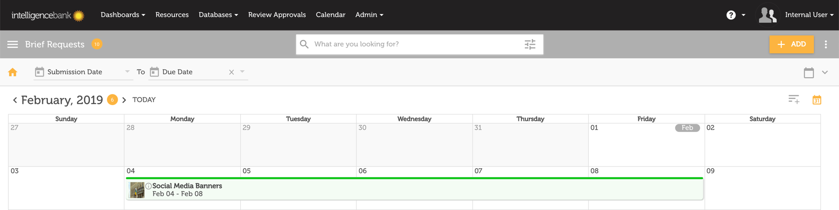Advance to the next month

pyautogui.click(x=124, y=100)
